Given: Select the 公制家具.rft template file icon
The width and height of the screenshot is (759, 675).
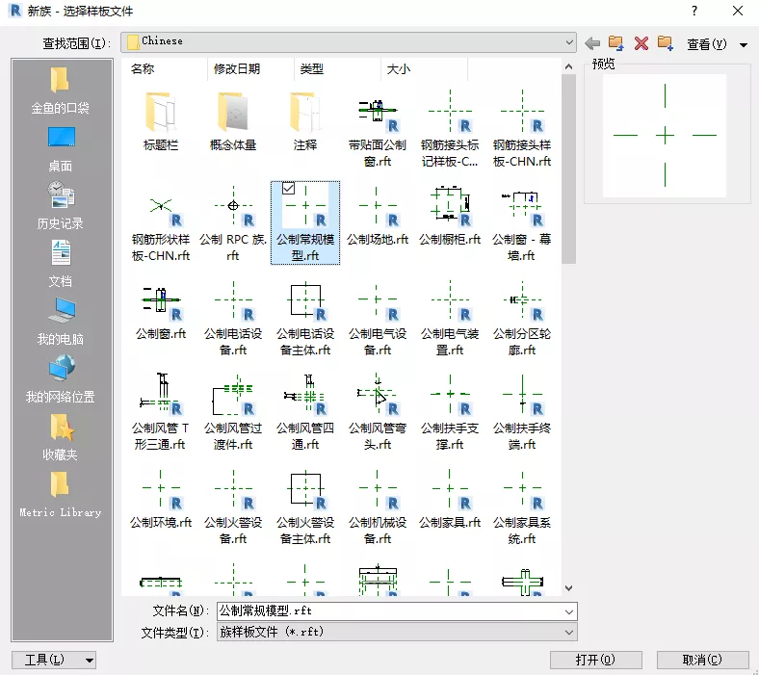Looking at the screenshot, I should click(x=450, y=491).
